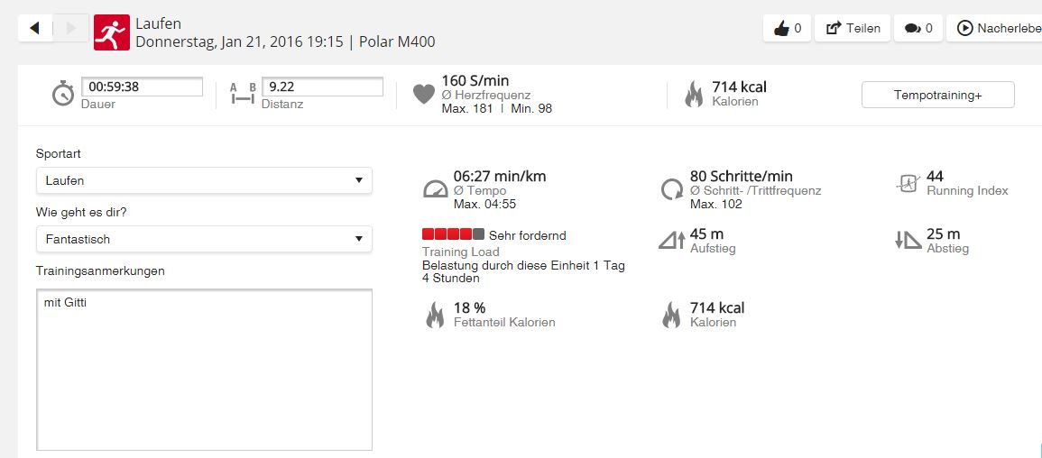This screenshot has width=1042, height=458.
Task: Click into the Trainingsanmerkungen notes text area
Action: (x=204, y=370)
